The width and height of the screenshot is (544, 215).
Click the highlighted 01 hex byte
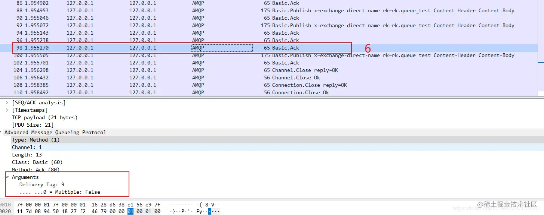tap(130, 211)
